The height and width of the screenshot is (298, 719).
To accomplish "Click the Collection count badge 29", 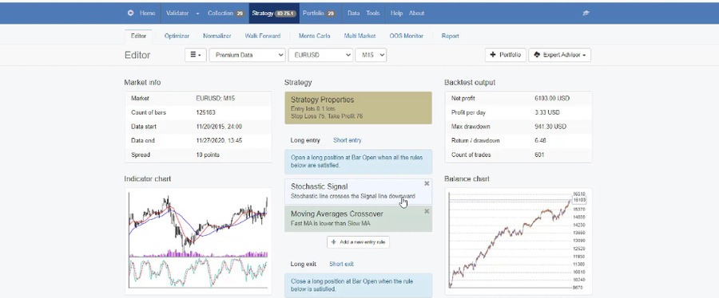I will tap(240, 14).
